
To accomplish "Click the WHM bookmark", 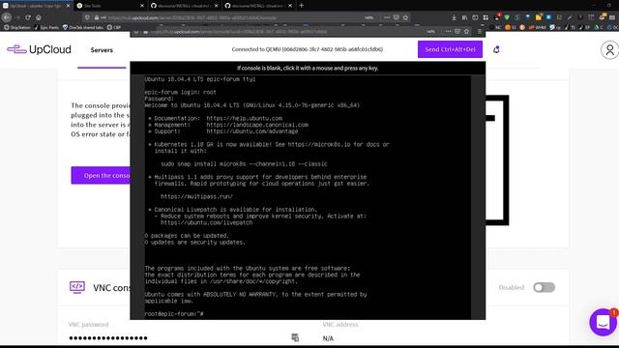I will (538, 27).
